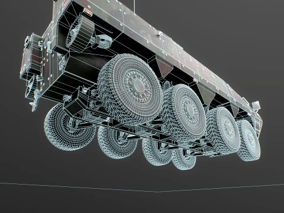Image resolution: width=284 pixels, height=213 pixels.
Task: Select the largest wireframe wheel on the vehicle
Action: pyautogui.click(x=130, y=89)
